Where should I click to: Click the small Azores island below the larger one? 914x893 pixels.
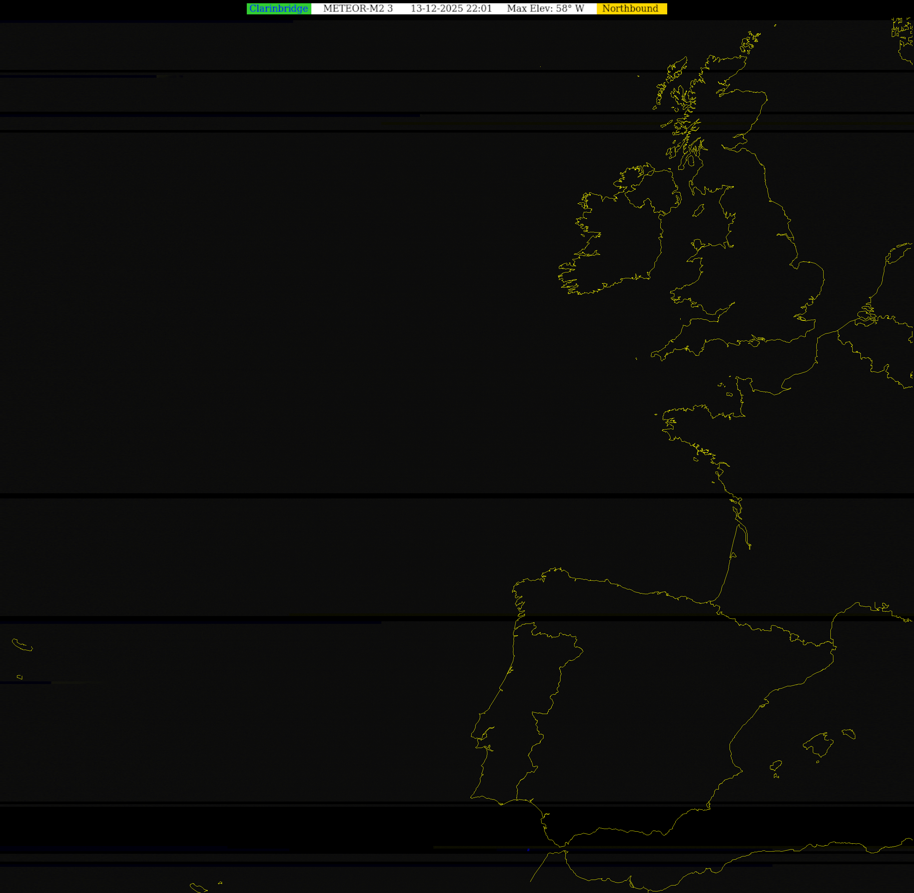pyautogui.click(x=20, y=677)
